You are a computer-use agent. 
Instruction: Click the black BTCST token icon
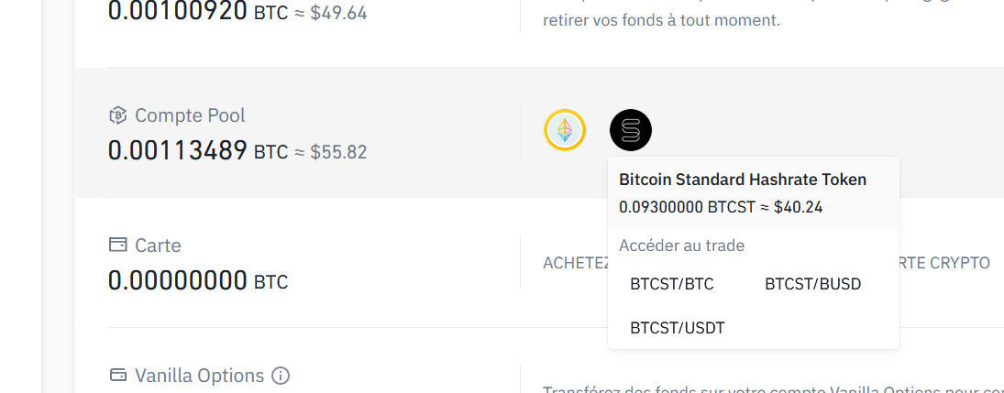(631, 130)
